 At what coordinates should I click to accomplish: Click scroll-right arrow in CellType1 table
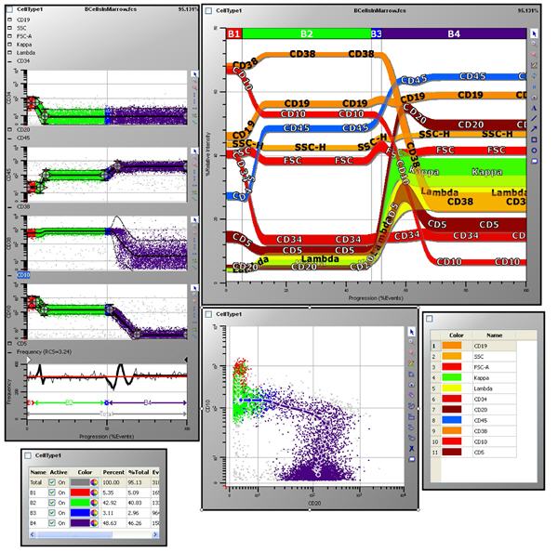click(155, 534)
